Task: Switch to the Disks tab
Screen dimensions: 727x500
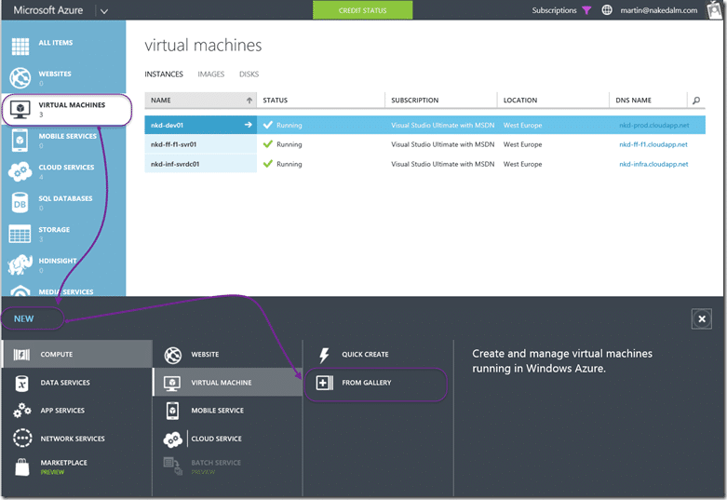Action: [x=249, y=74]
